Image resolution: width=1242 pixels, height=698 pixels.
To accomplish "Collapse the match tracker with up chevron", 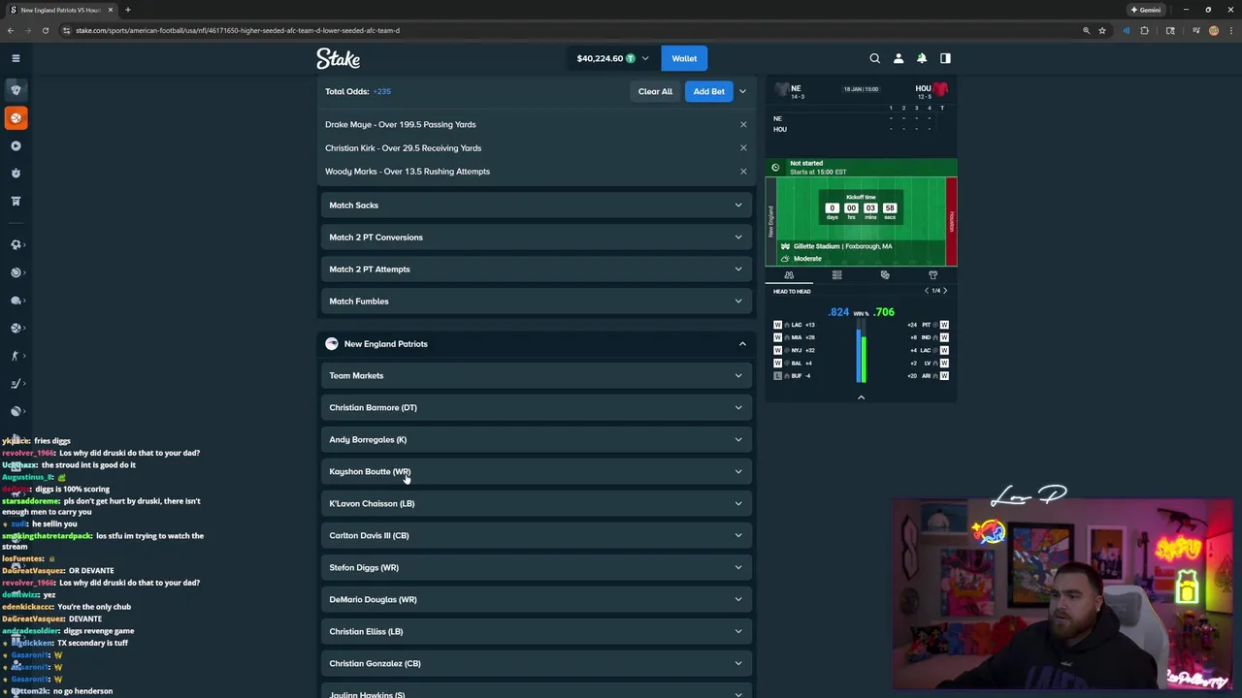I will click(x=861, y=397).
